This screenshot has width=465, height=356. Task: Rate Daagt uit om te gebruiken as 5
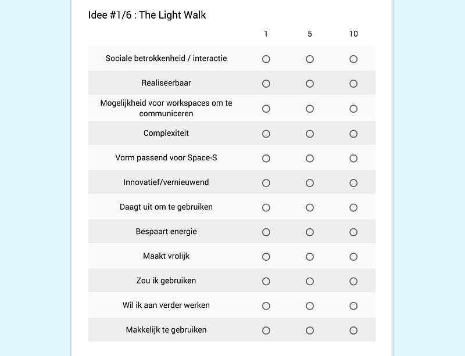coord(310,207)
